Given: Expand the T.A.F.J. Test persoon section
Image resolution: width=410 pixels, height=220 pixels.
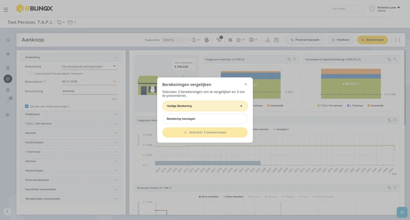Looking at the screenshot, I should click(71, 123).
